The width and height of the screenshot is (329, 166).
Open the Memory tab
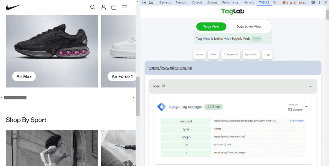tap(249, 3)
